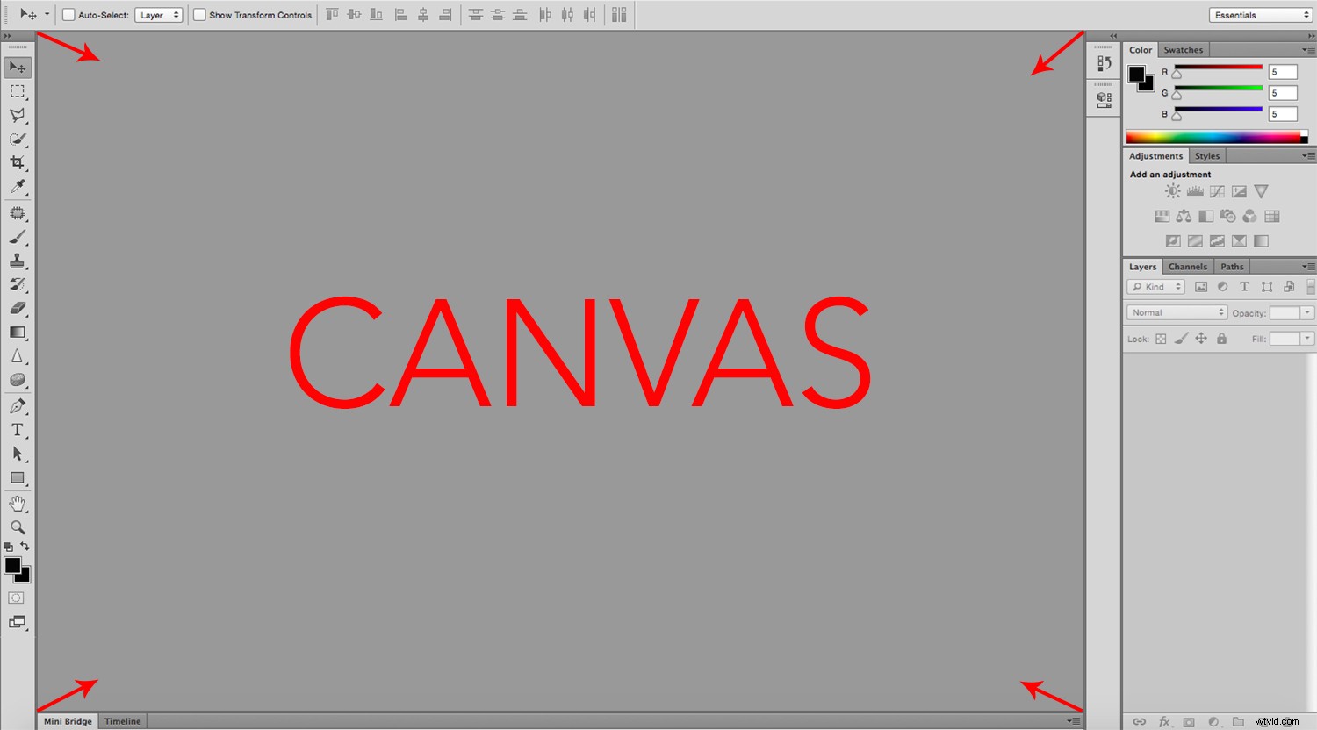Open the Essentials workspace dropdown
Screen dimensions: 1317x730
click(x=1261, y=15)
